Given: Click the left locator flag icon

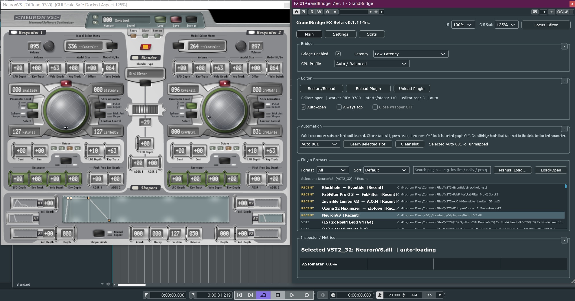Looking at the screenshot, I should (x=146, y=295).
